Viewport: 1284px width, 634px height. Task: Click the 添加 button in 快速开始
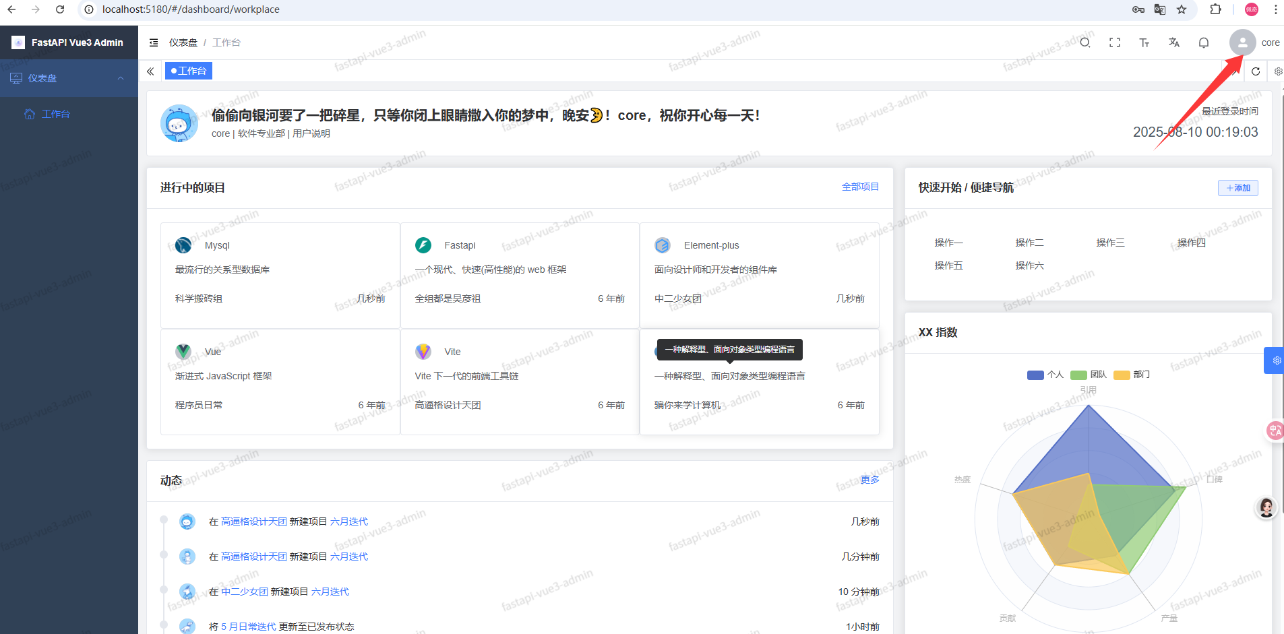point(1238,188)
